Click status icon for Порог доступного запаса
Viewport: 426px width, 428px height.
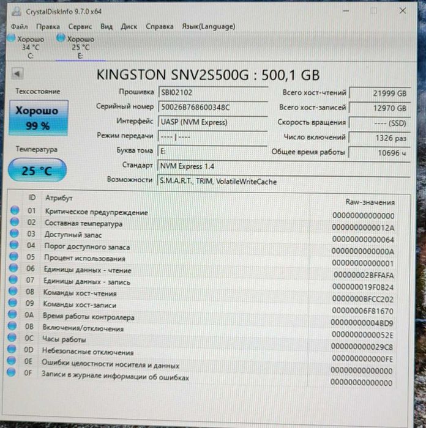tap(14, 245)
